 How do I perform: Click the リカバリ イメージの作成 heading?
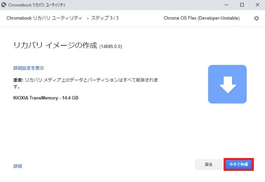click(55, 45)
